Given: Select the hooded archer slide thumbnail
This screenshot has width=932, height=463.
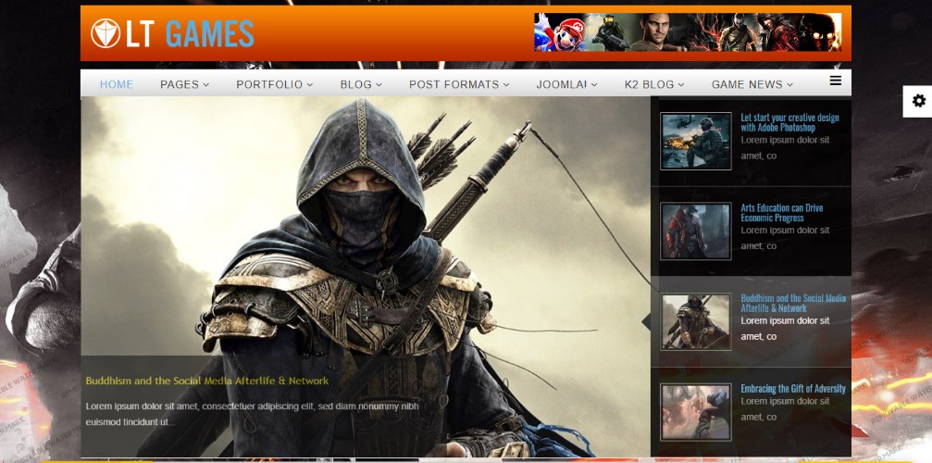Looking at the screenshot, I should pyautogui.click(x=695, y=321).
